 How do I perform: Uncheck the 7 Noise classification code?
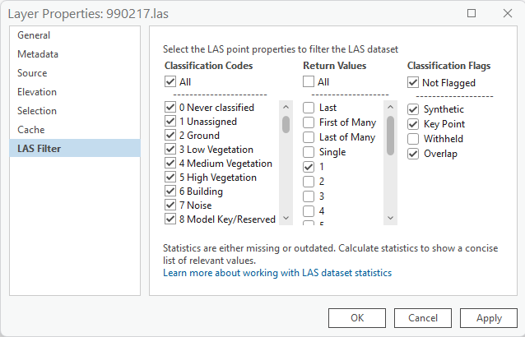170,205
